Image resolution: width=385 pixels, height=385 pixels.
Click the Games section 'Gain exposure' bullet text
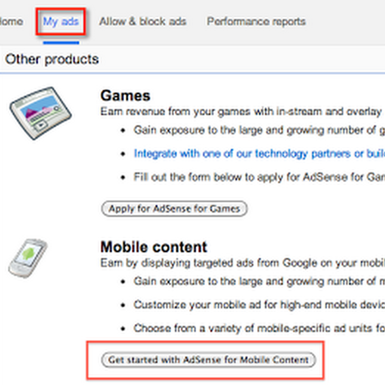pyautogui.click(x=259, y=130)
